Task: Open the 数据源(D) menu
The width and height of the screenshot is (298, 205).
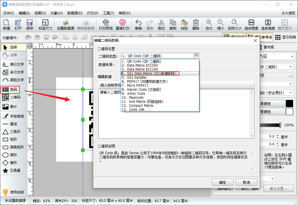Action: click(75, 13)
